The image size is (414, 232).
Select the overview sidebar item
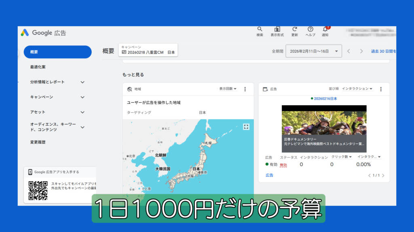(57, 52)
